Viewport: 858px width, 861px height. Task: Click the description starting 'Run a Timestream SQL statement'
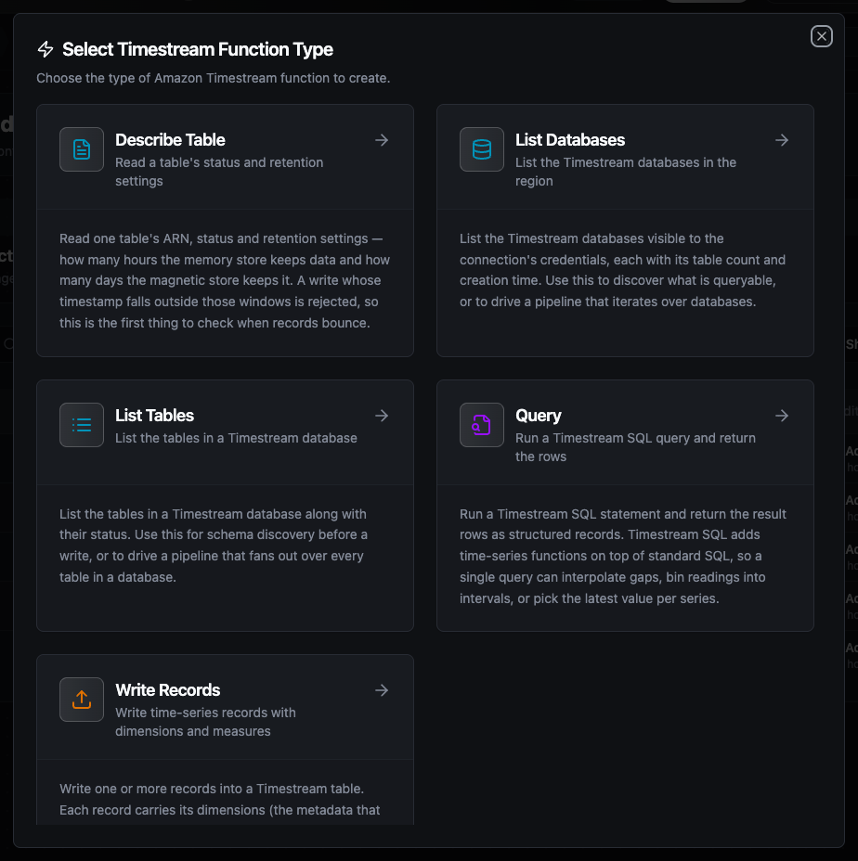[623, 557]
